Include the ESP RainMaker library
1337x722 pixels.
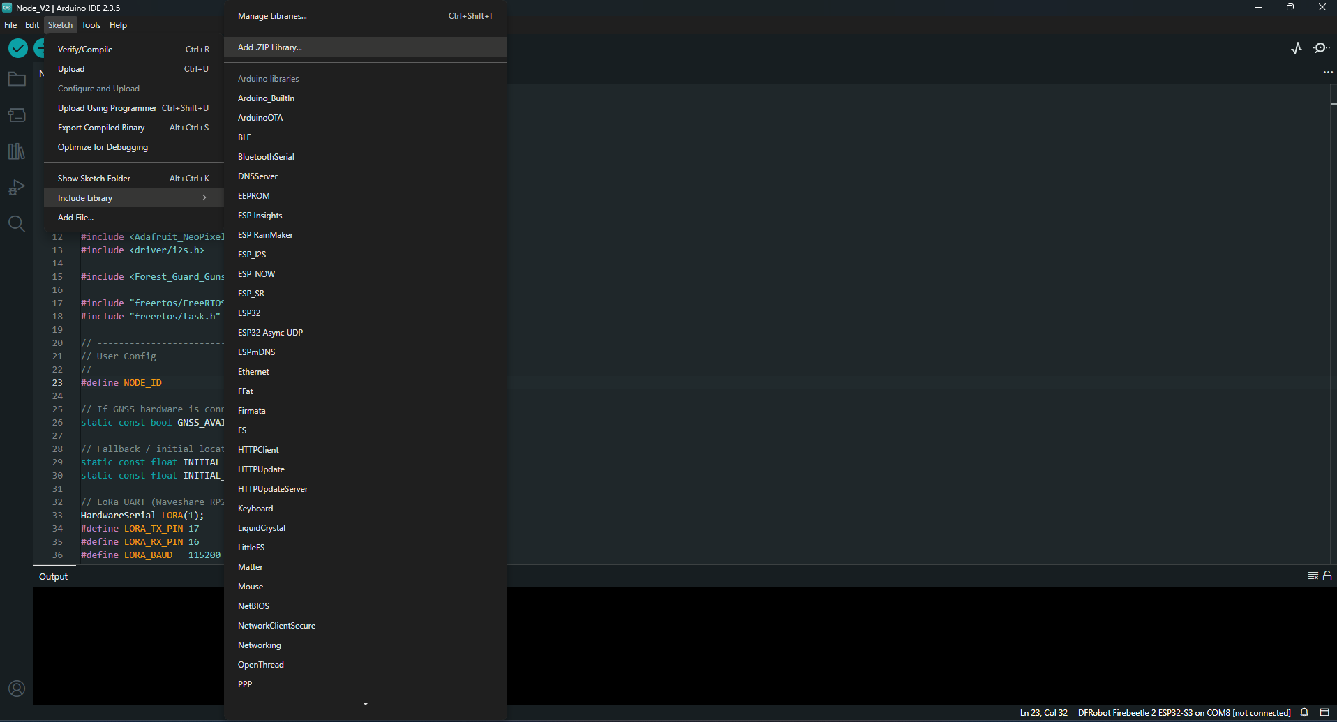(x=366, y=235)
